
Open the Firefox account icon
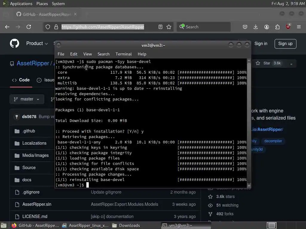pyautogui.click(x=267, y=27)
